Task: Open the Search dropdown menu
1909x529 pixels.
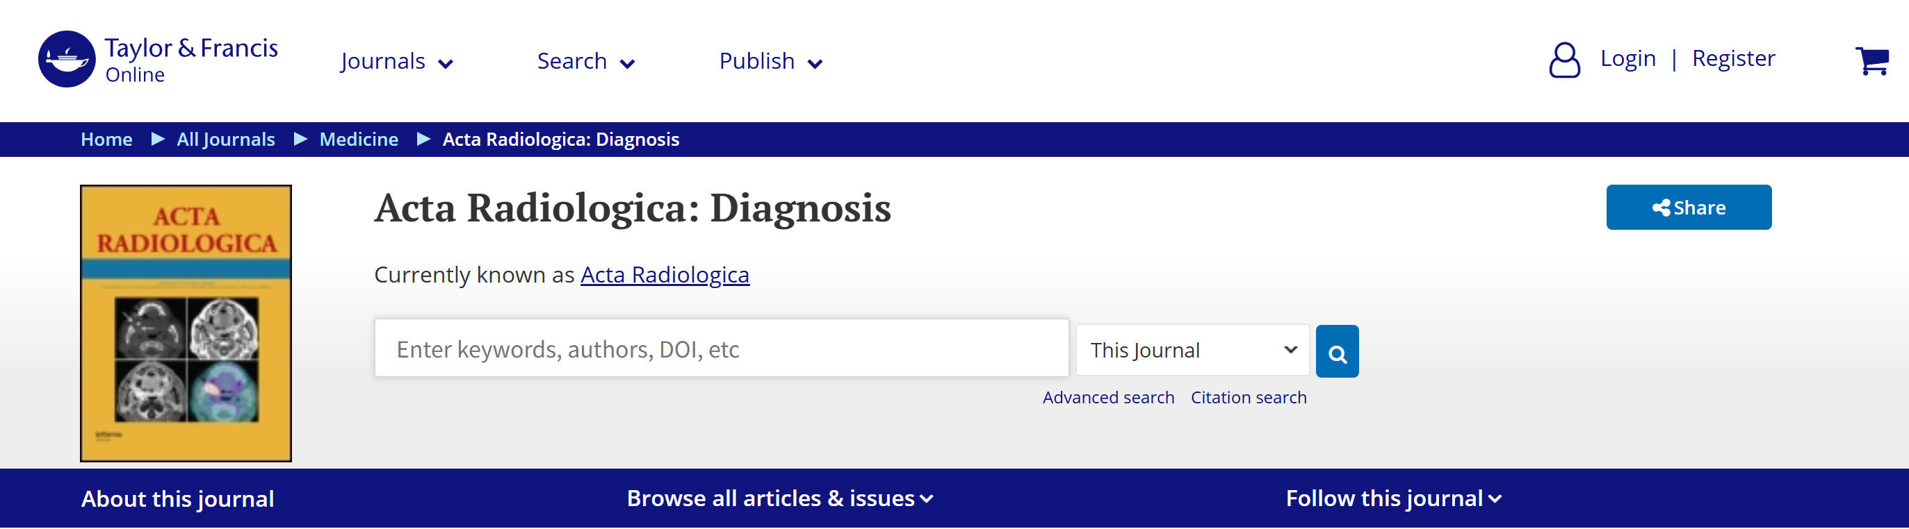Action: (x=585, y=61)
